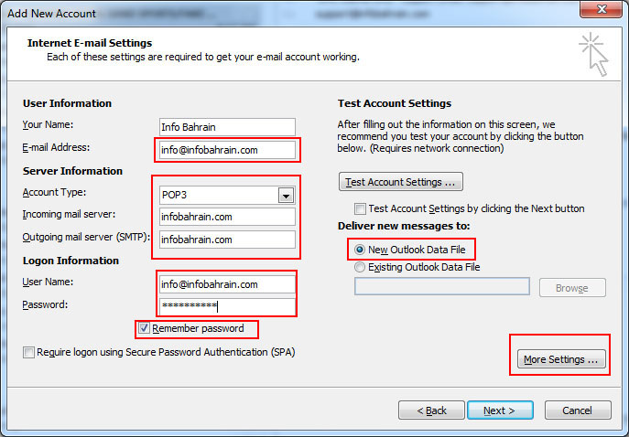Open the More Settings dialog
Viewport: 629px width, 437px height.
(560, 359)
